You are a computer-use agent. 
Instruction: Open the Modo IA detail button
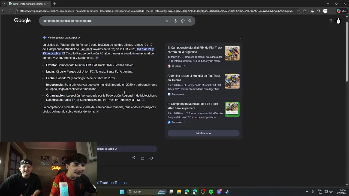pos(127,149)
